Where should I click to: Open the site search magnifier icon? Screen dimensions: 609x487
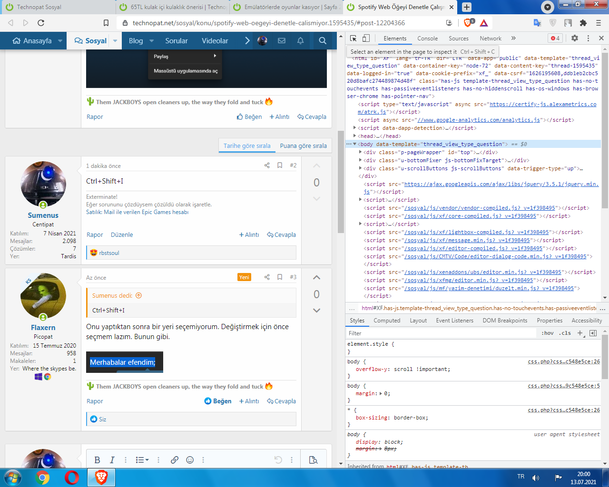(x=323, y=41)
